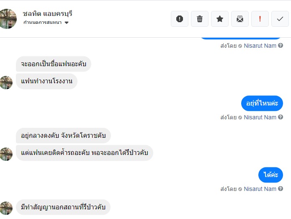The image size is (291, 219).
Task: Click avatar next to 'แฟนทำงานโรงงาน' message
Action: click(x=6, y=82)
